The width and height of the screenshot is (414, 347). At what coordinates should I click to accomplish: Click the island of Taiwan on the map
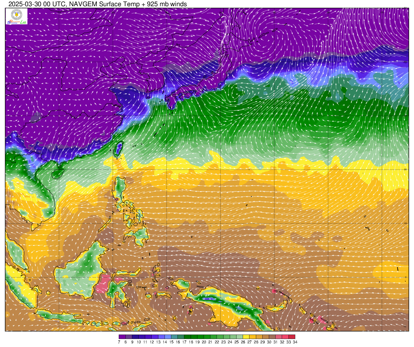click(x=118, y=150)
